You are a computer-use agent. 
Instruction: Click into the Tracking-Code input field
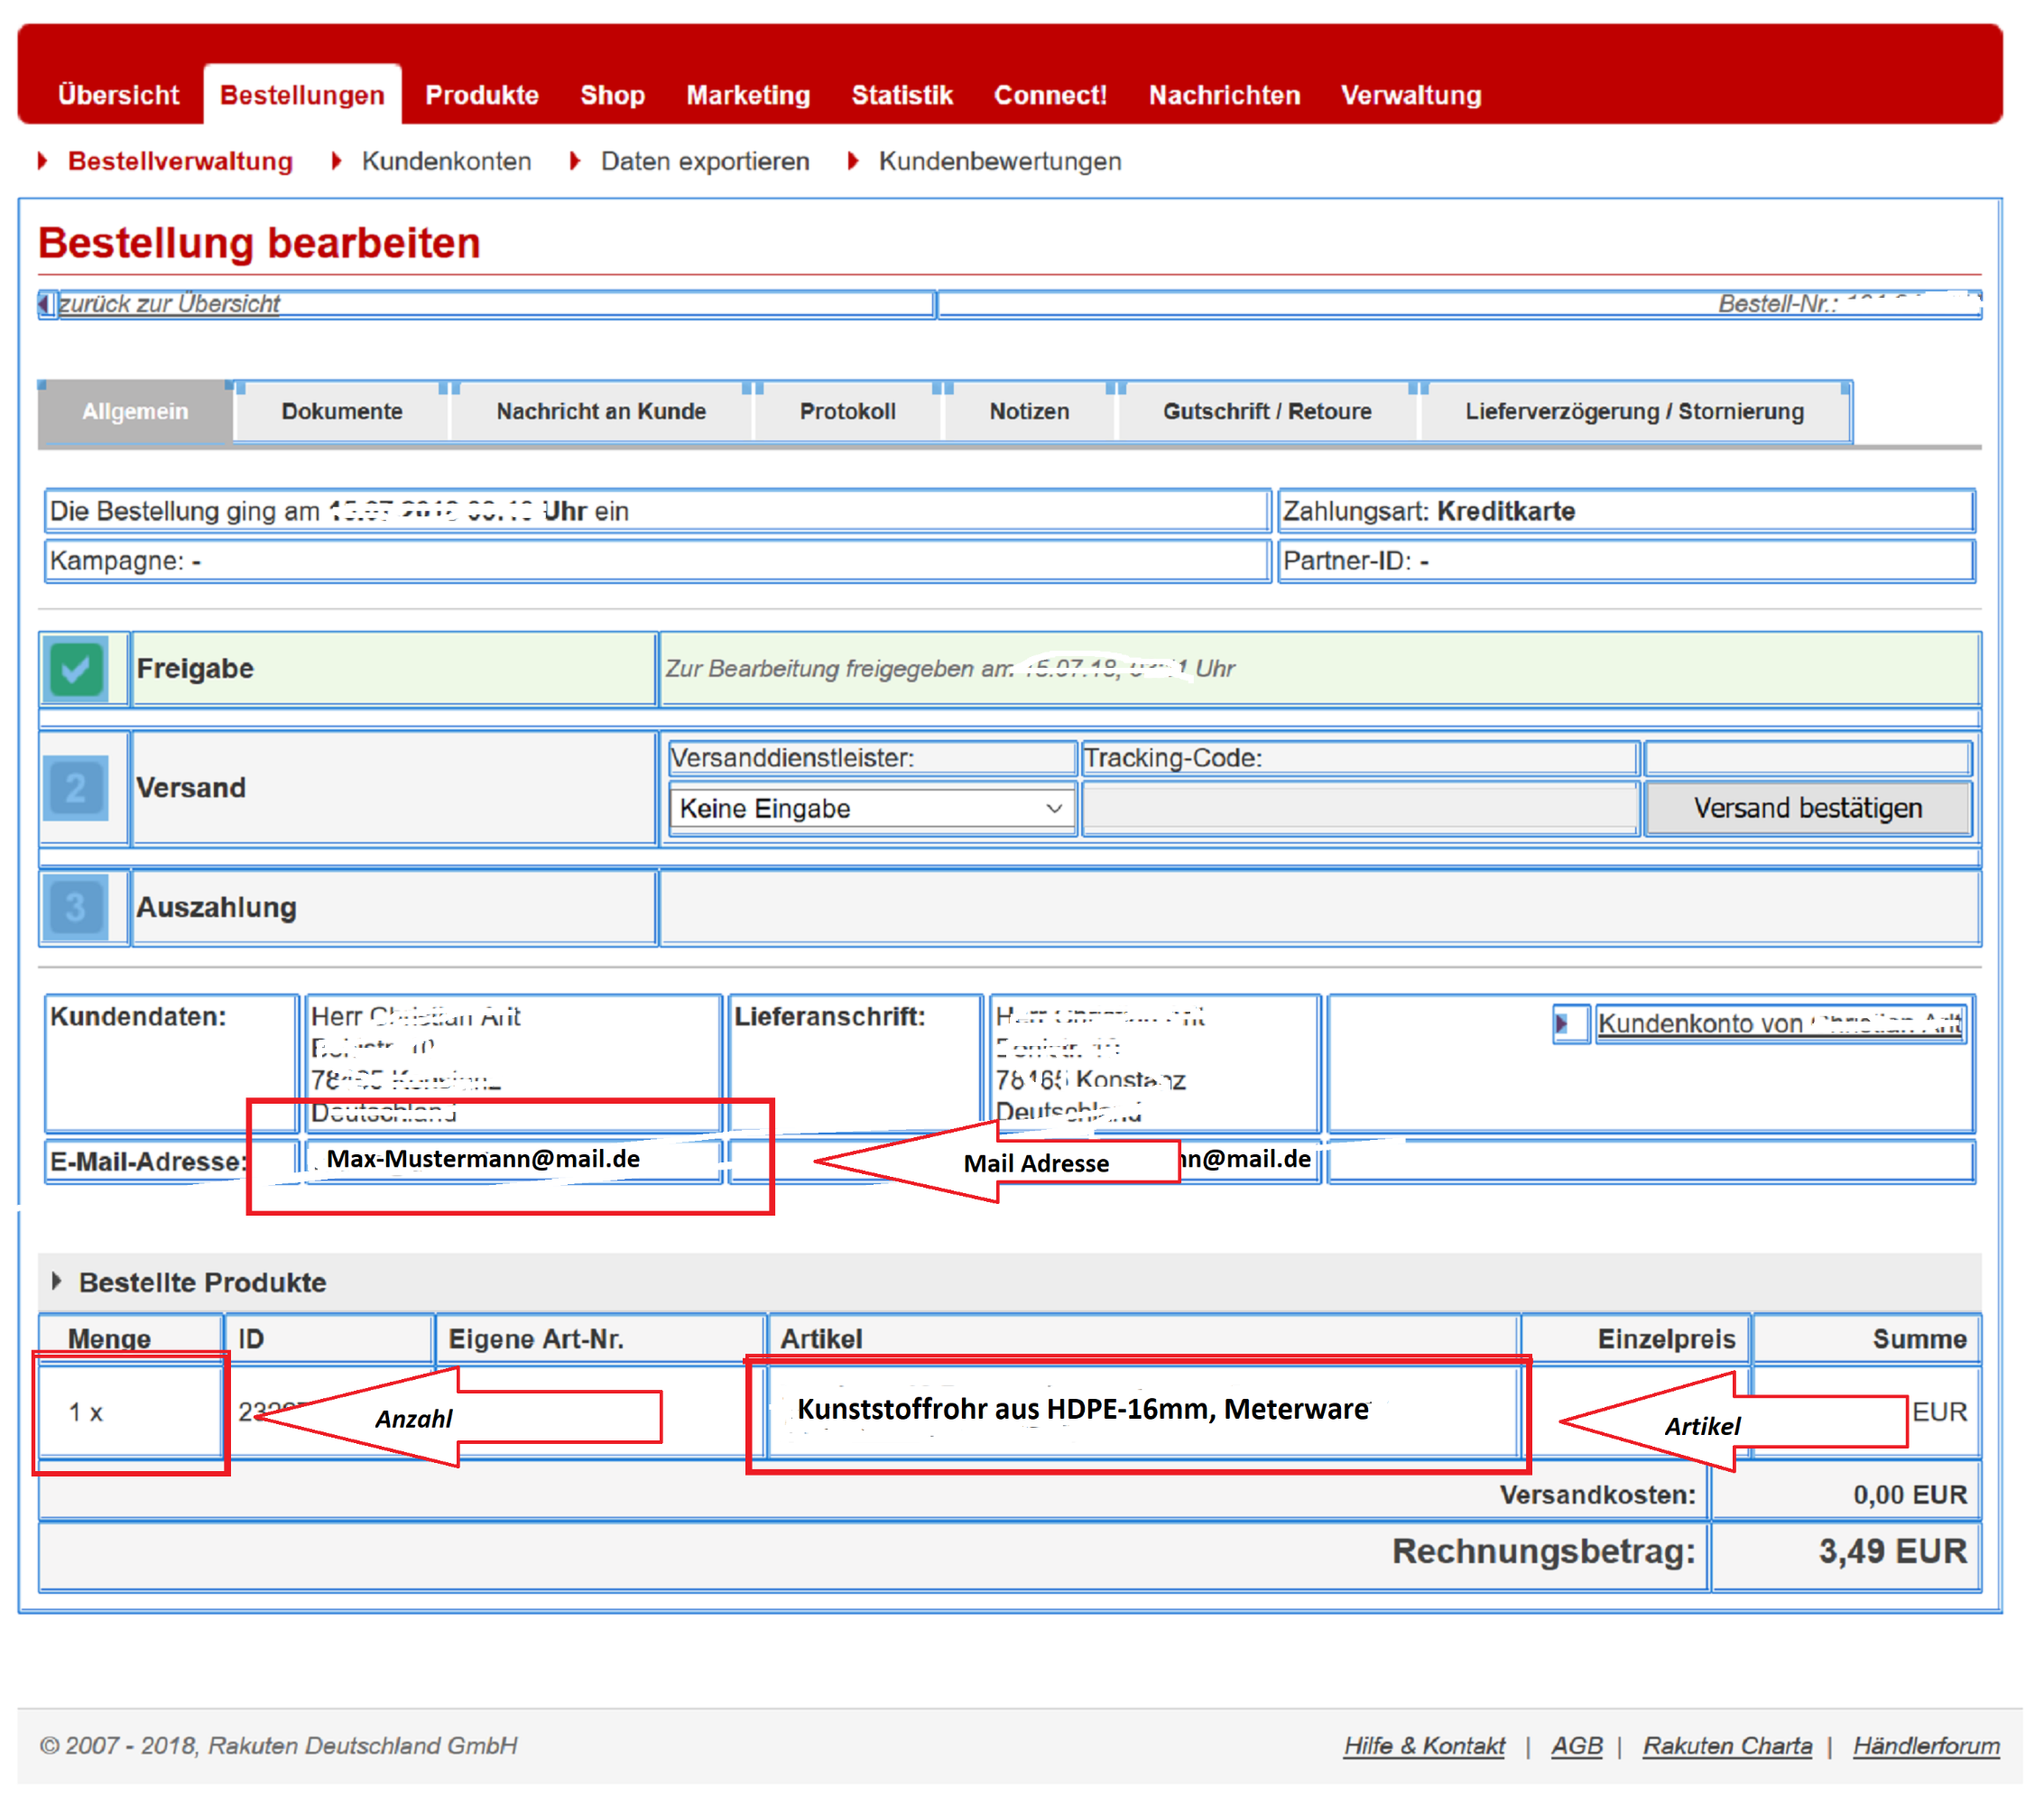pos(1359,809)
